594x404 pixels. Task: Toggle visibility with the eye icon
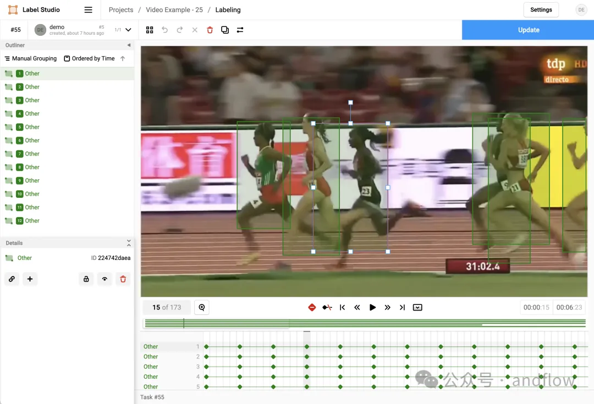coord(105,279)
